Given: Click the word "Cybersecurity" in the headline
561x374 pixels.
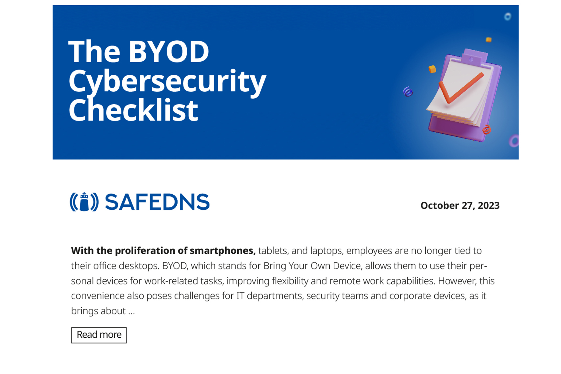Looking at the screenshot, I should pos(167,81).
